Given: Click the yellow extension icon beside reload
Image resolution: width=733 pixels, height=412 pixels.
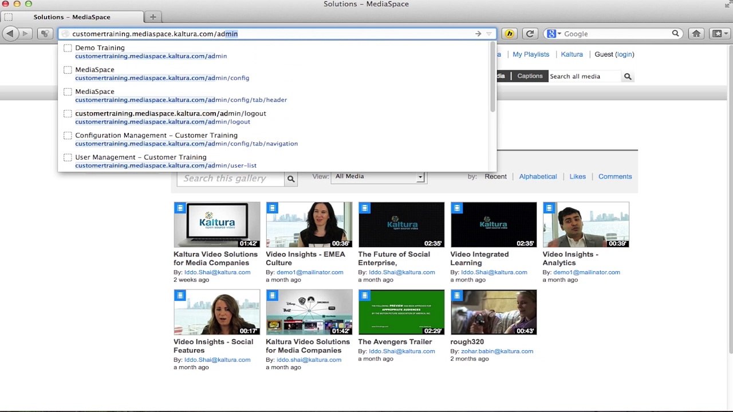Looking at the screenshot, I should tap(510, 34).
